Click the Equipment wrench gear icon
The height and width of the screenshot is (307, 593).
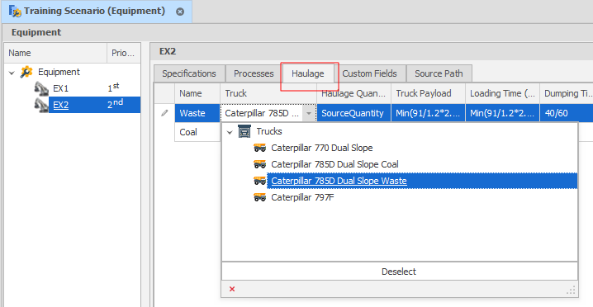pyautogui.click(x=26, y=72)
